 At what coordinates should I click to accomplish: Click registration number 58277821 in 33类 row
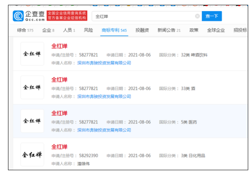88,89
